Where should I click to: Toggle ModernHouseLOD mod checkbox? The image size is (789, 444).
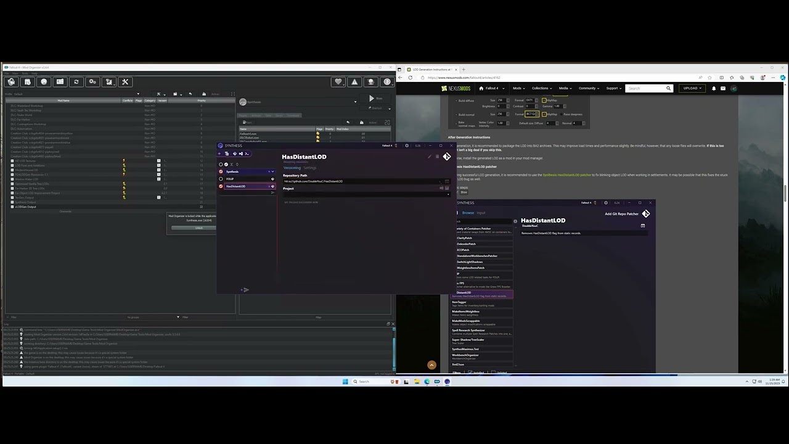(12, 170)
